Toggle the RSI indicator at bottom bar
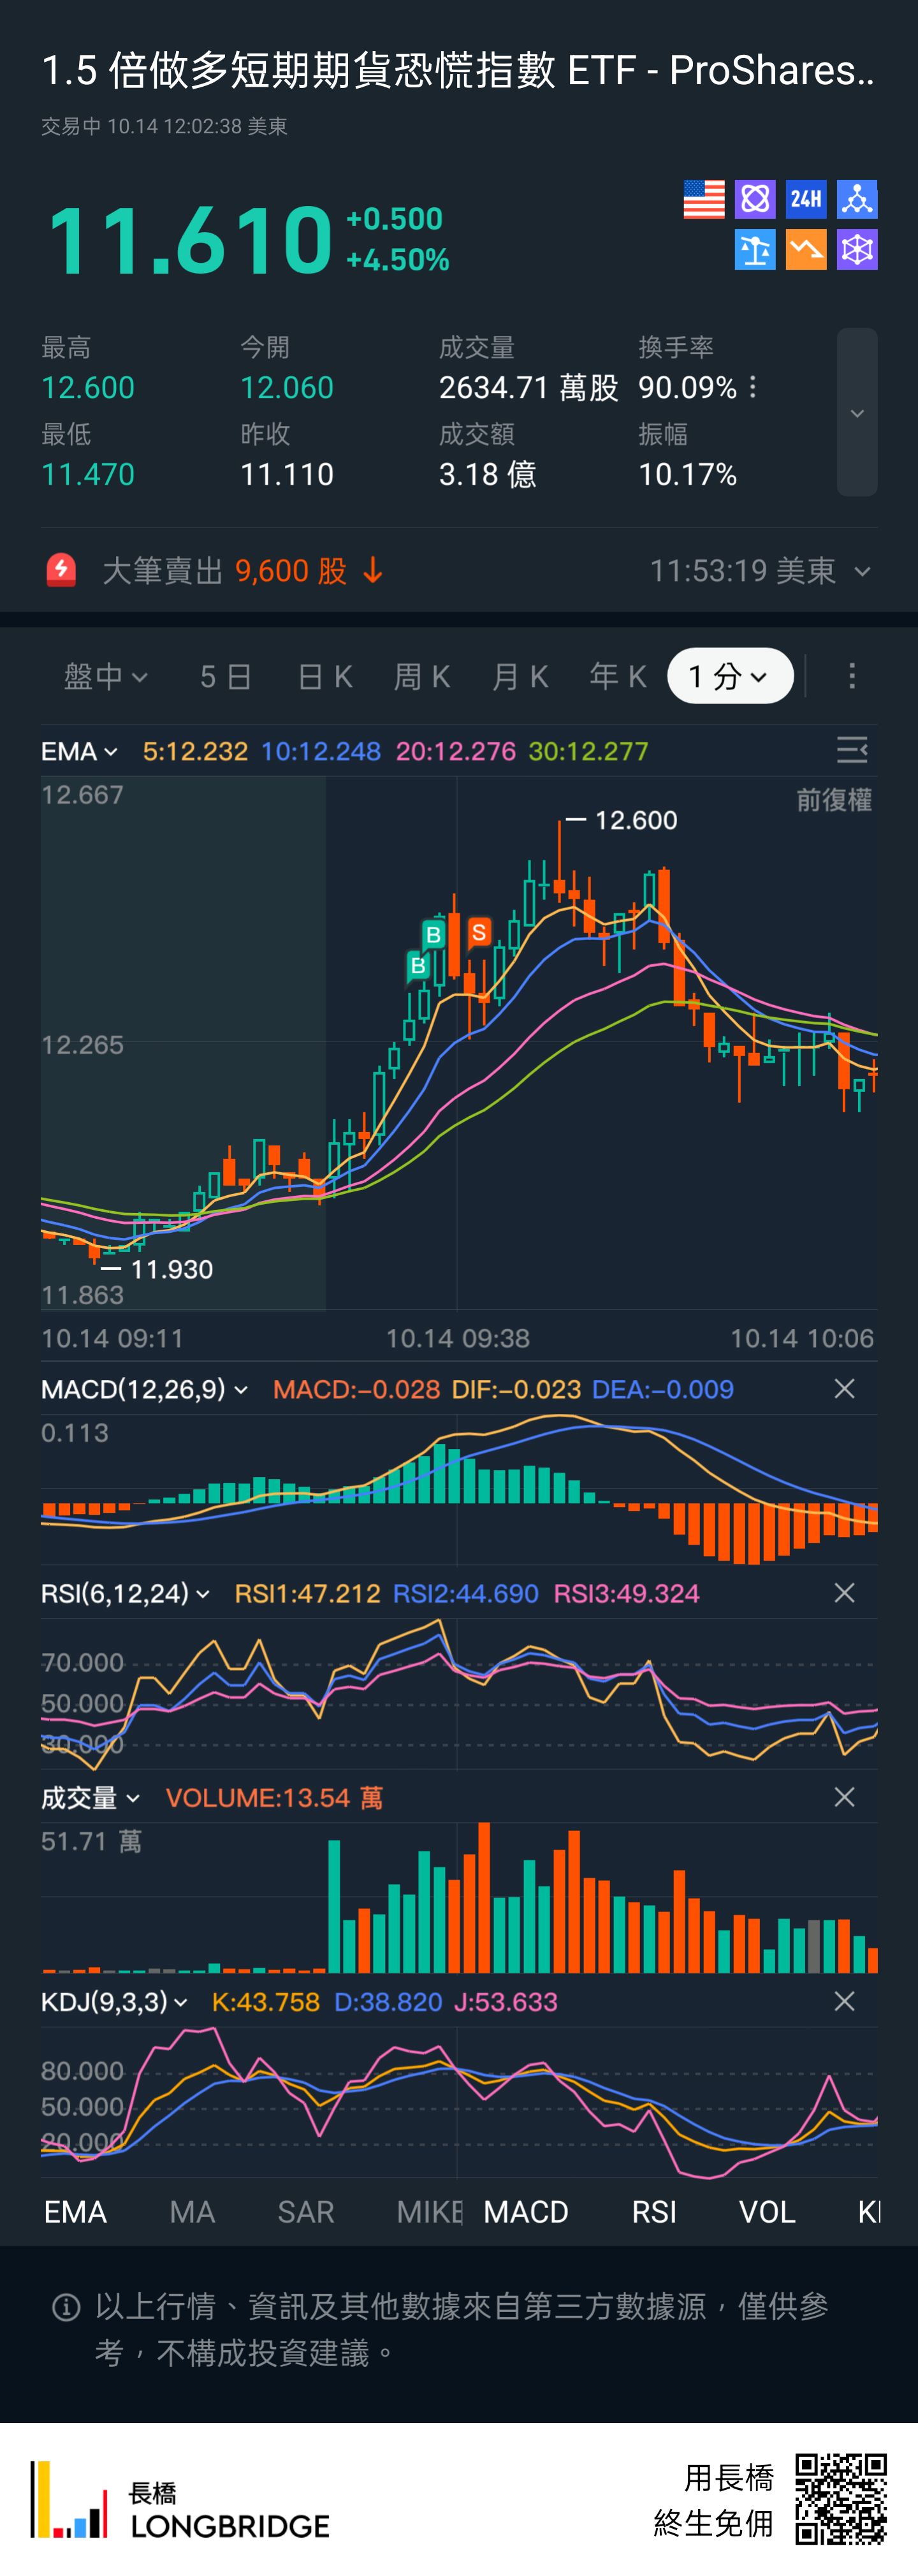This screenshot has width=918, height=2576. [x=654, y=2212]
